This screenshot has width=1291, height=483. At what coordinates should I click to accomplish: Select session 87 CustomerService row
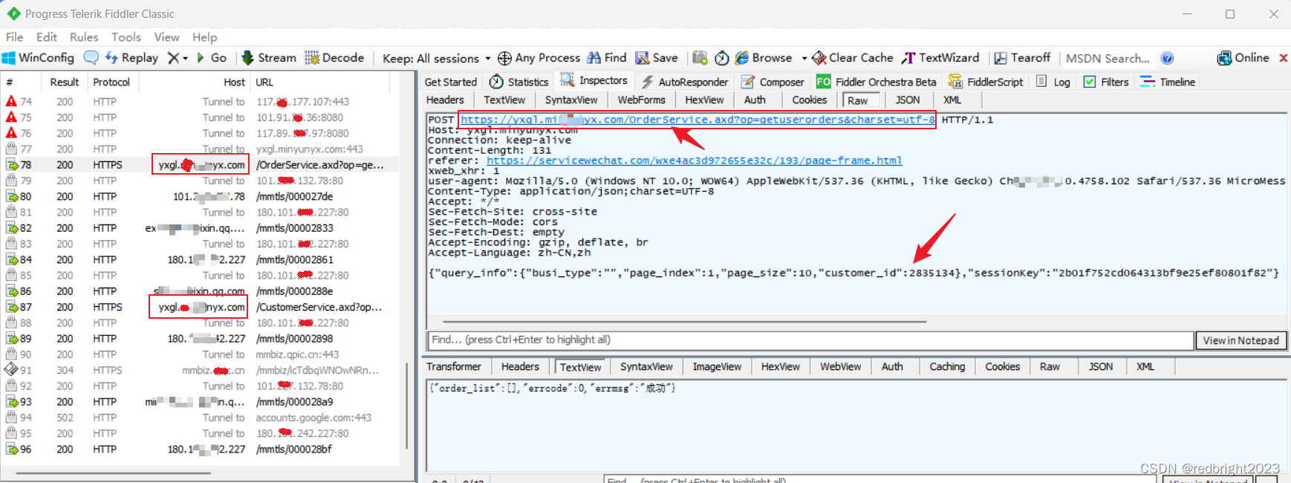click(199, 307)
